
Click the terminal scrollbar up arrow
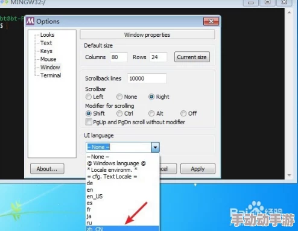pos(289,13)
